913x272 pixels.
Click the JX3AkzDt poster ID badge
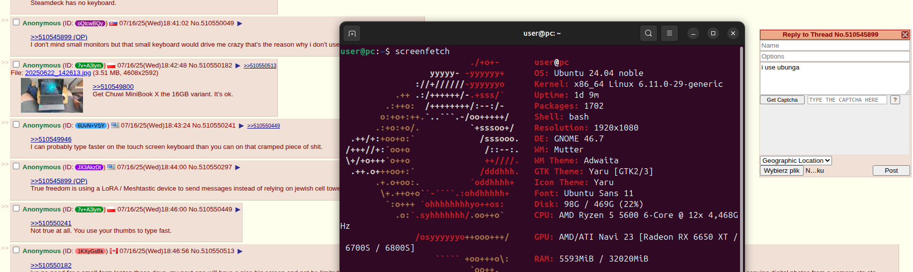tap(89, 167)
